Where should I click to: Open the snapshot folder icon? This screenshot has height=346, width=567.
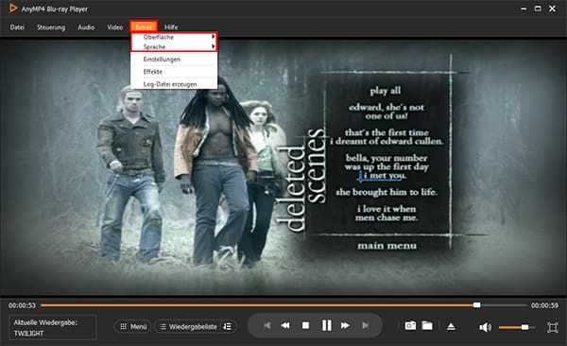tap(427, 326)
